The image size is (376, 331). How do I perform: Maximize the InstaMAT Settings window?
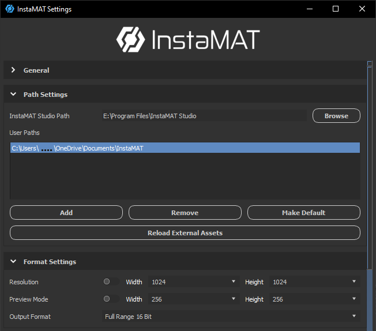[336, 9]
